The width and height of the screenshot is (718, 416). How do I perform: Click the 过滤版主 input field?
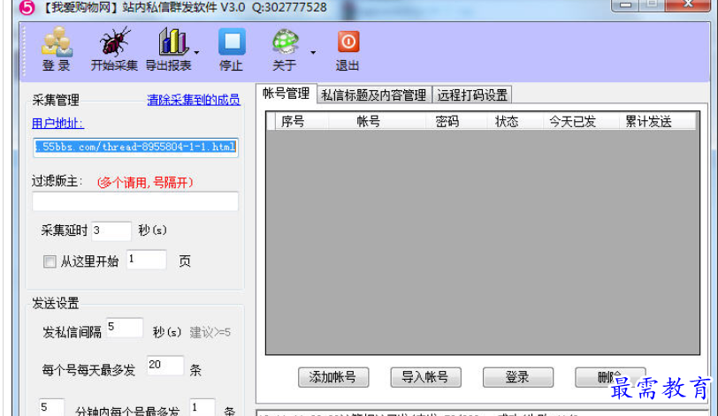pos(135,201)
